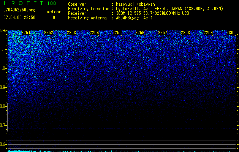This screenshot has height=152, width=239.
Task: Select receiver ICOM IC-575 53.7492 MHz text
Action: (152, 13)
